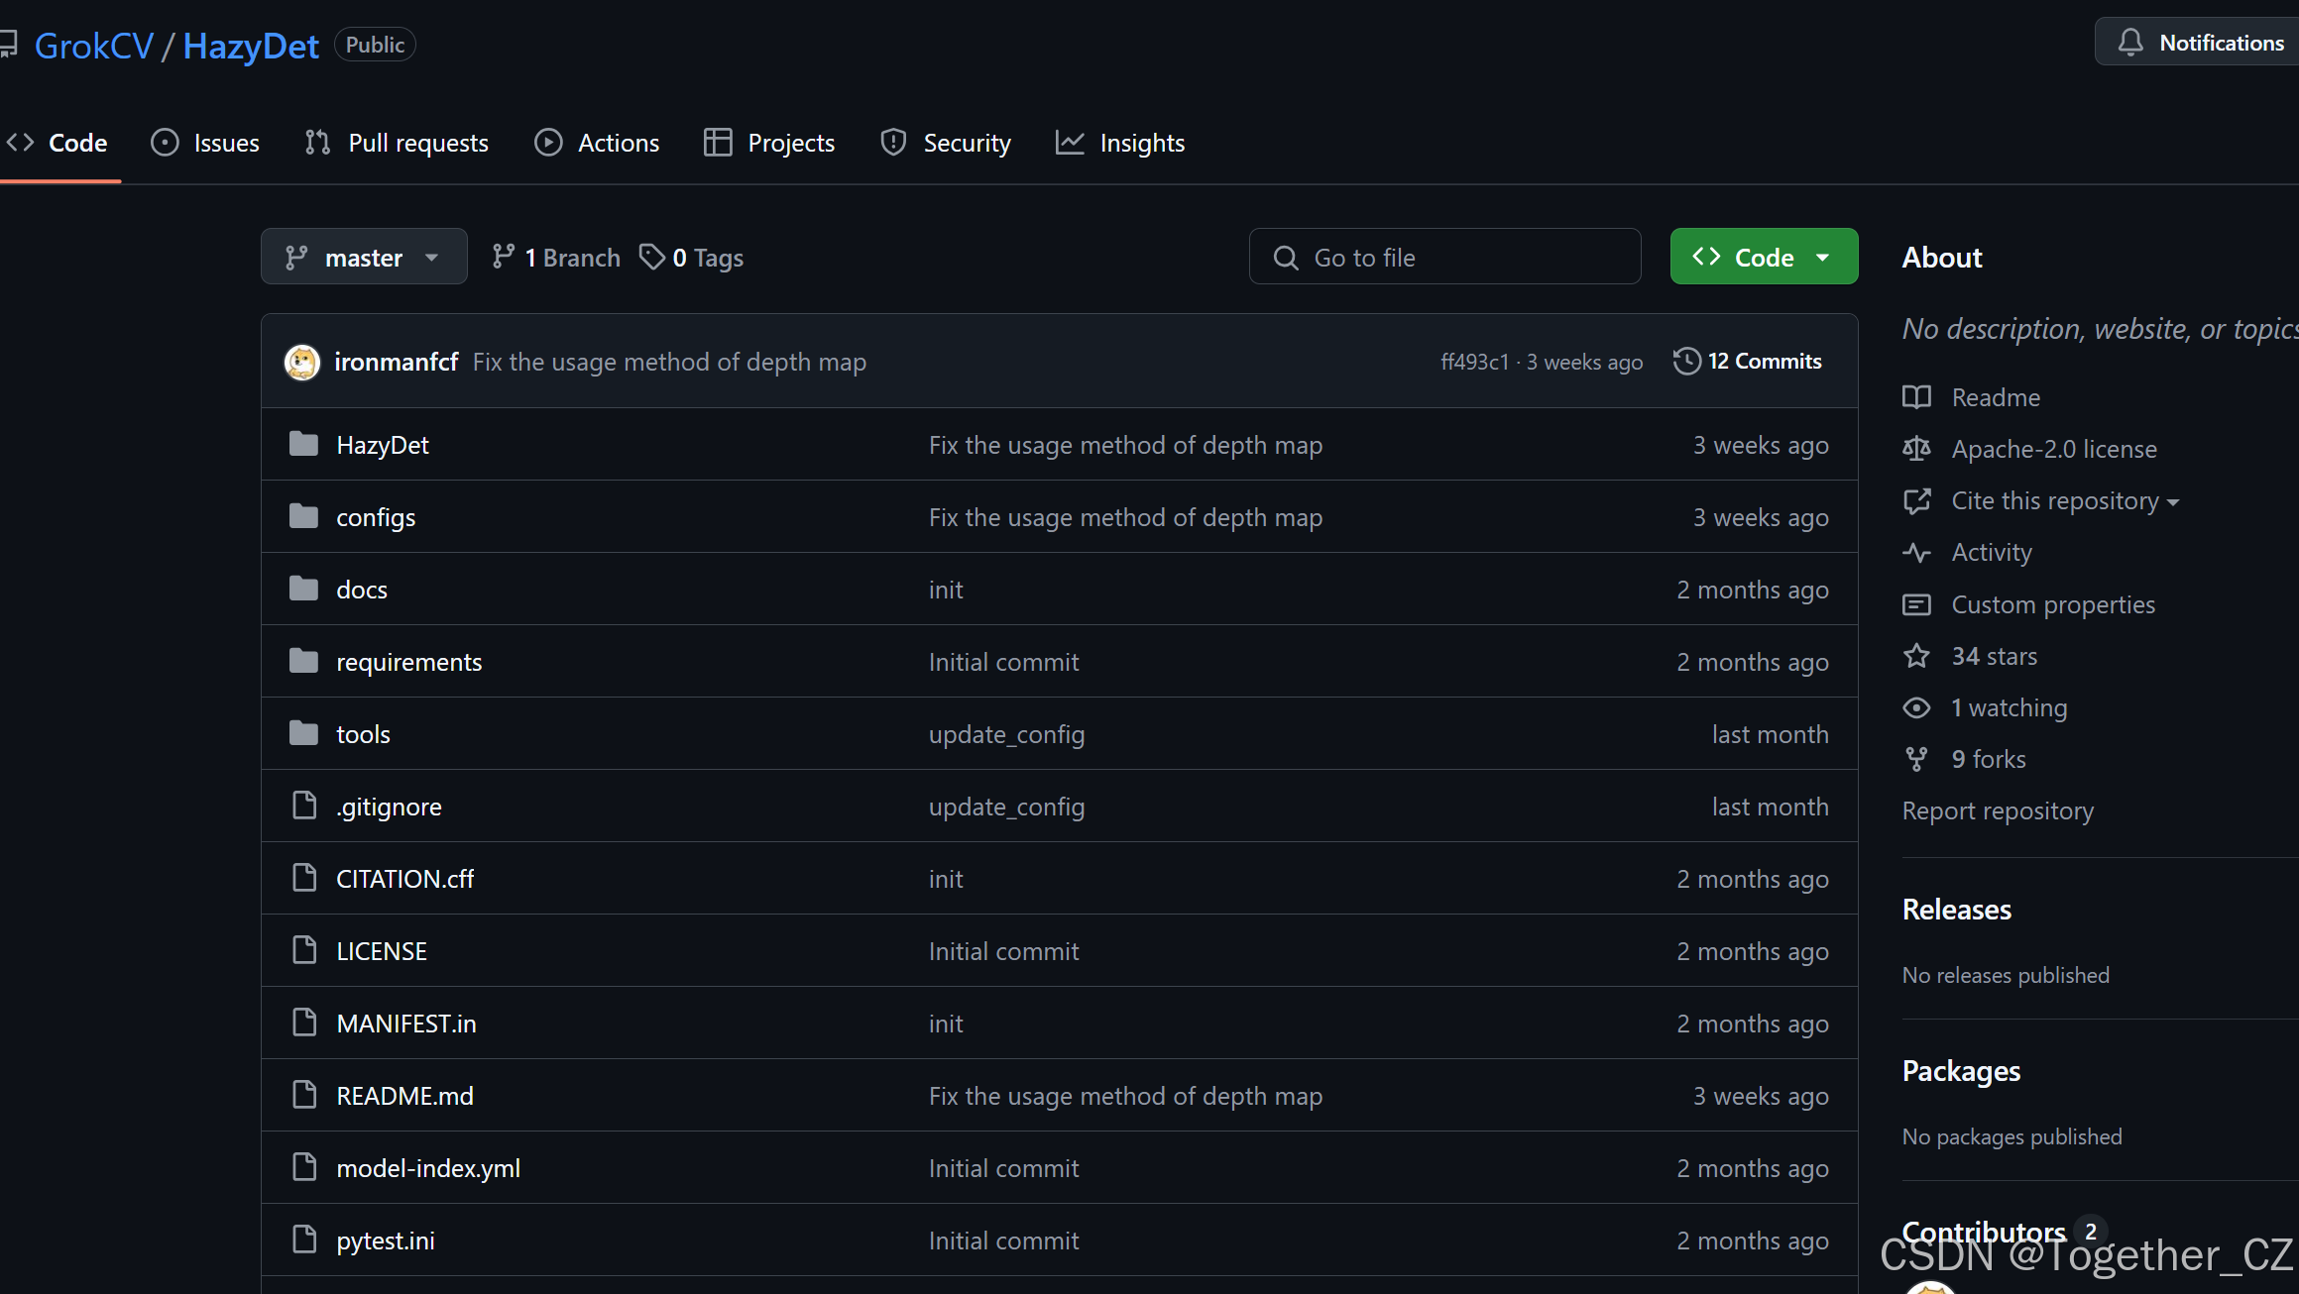Screen dimensions: 2299x1294
Task: Open the GrokCV owner link
Action: (x=94, y=46)
